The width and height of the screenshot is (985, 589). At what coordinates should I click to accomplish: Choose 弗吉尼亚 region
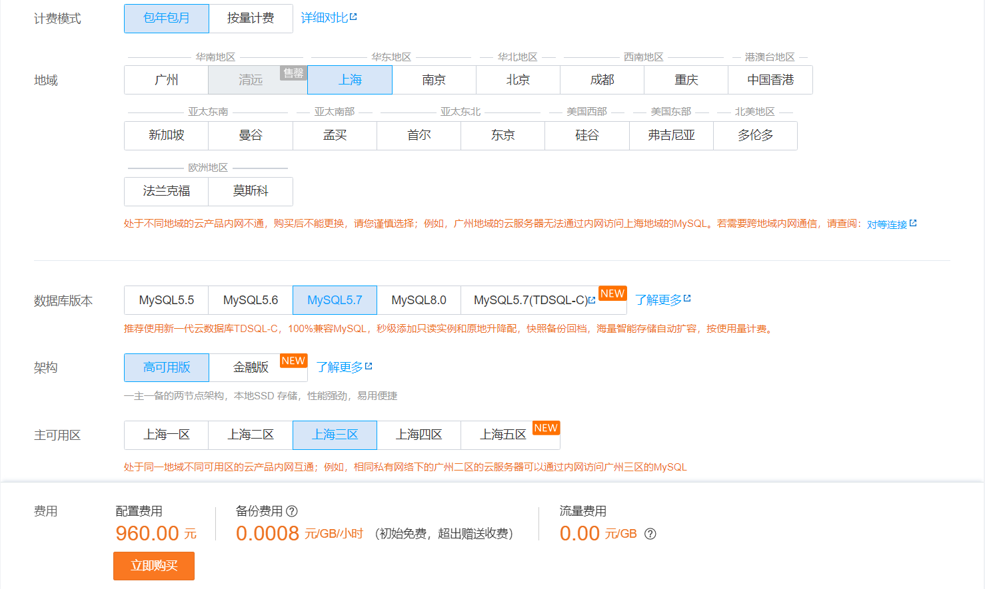671,136
